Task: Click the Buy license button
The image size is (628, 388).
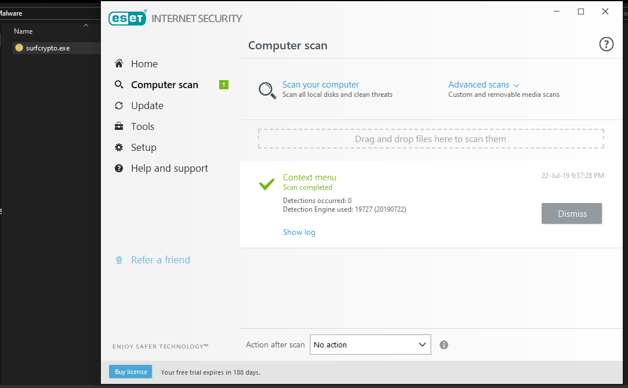Action: tap(130, 372)
